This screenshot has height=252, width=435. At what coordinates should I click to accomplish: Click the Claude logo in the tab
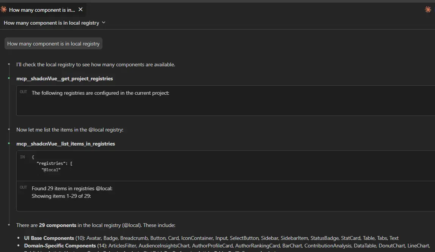click(x=4, y=9)
